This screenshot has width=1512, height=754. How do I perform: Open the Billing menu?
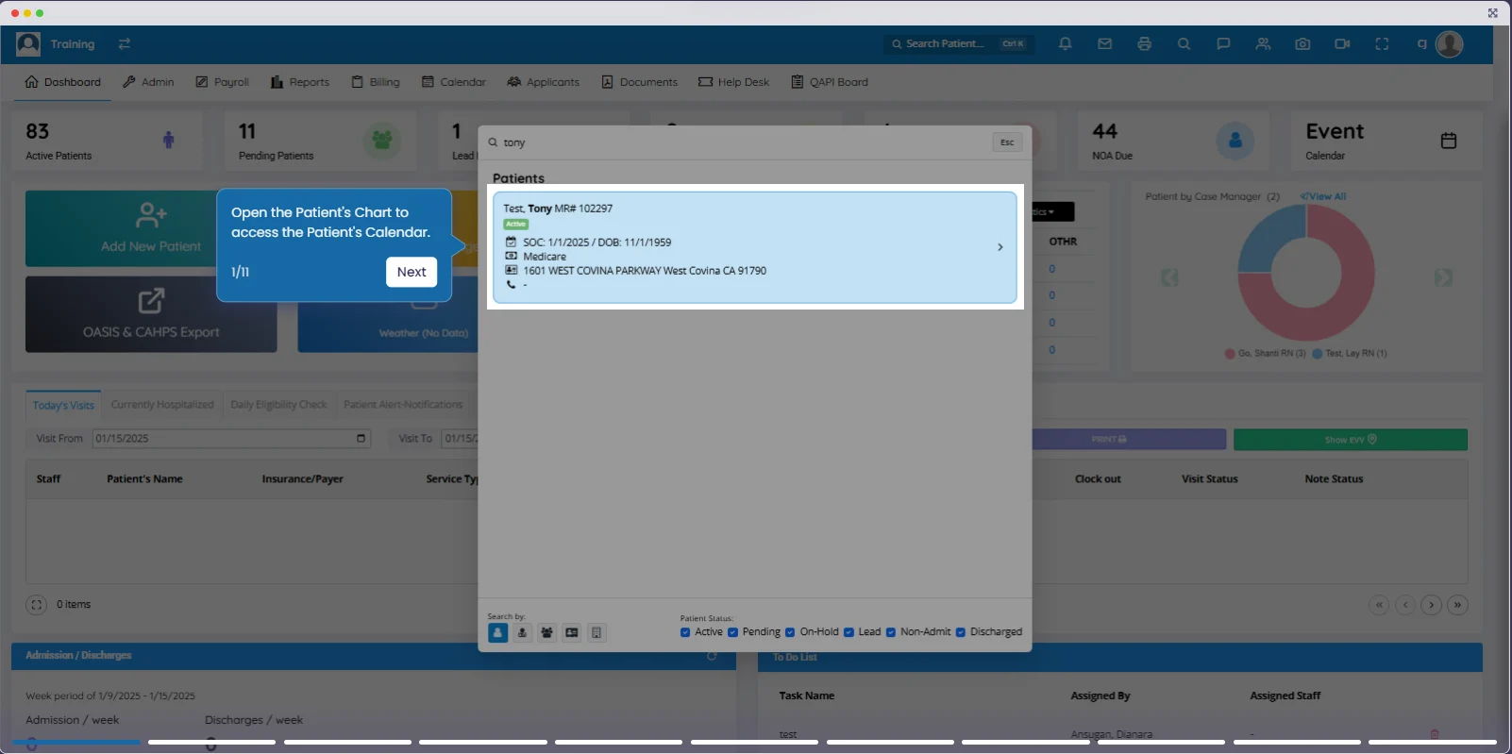coord(376,82)
